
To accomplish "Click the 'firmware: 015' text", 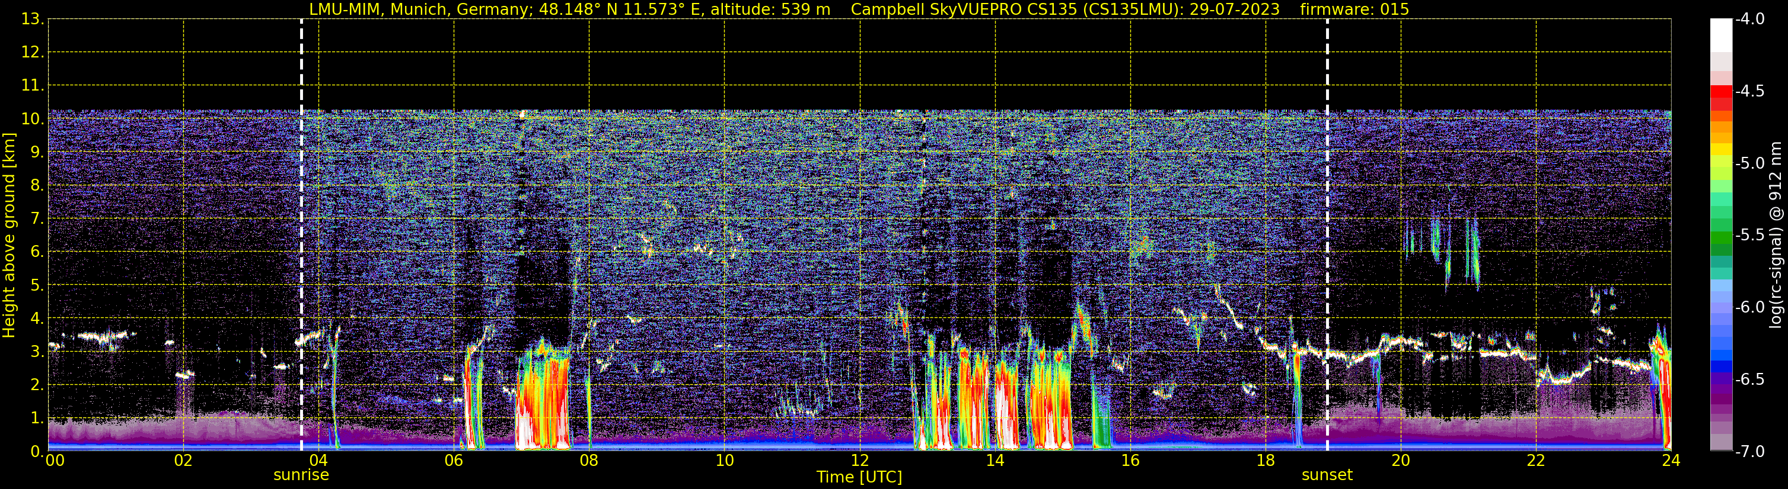I will point(1354,9).
